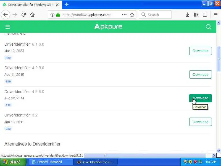Bookmark this page with the star icon
The height and width of the screenshot is (166, 221).
(x=132, y=15)
